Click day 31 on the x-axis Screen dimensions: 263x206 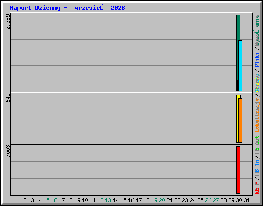tap(247, 200)
